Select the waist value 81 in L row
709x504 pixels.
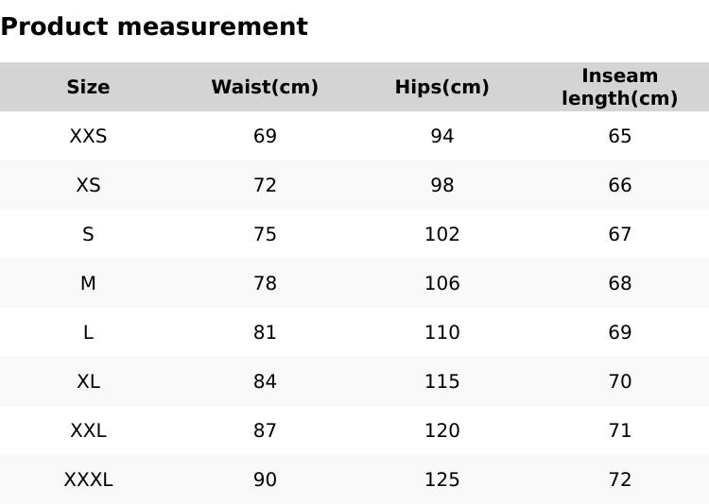coord(265,333)
